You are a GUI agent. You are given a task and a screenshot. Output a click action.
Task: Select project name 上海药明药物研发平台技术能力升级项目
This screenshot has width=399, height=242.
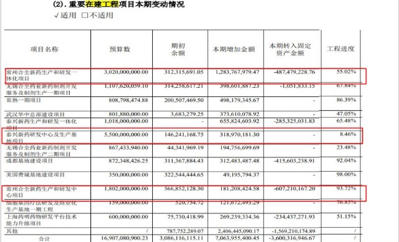41,220
